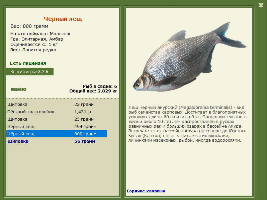
Task: Click the 1,431 кг weight value
Action: point(83,112)
